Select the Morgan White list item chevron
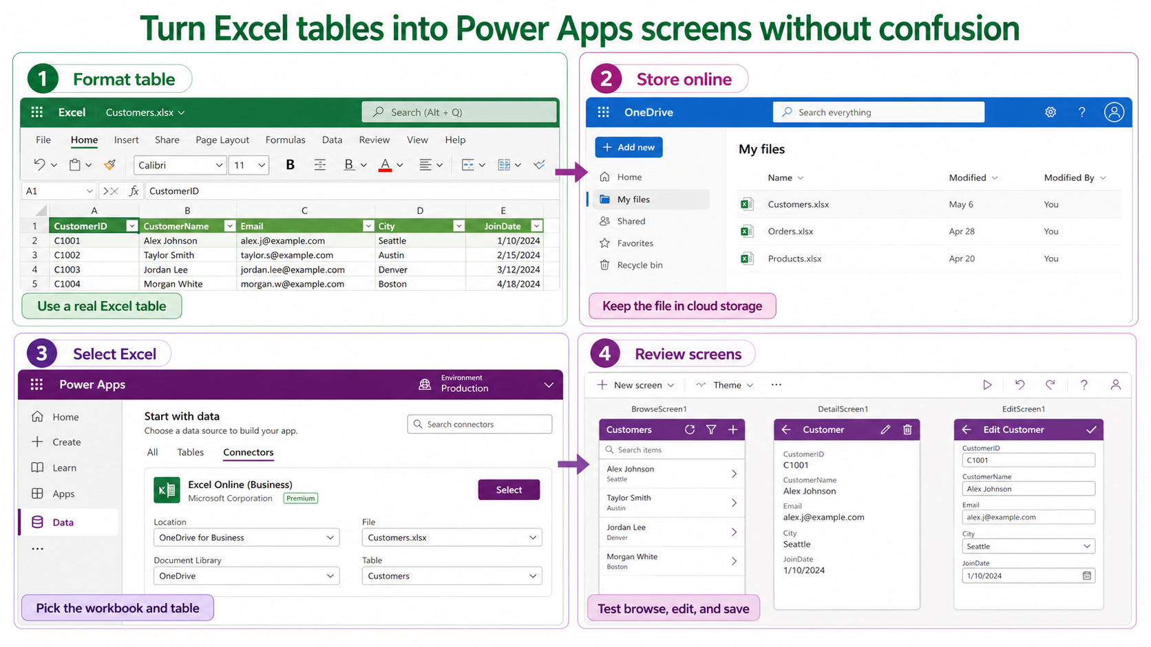This screenshot has width=1151, height=647. tap(734, 561)
